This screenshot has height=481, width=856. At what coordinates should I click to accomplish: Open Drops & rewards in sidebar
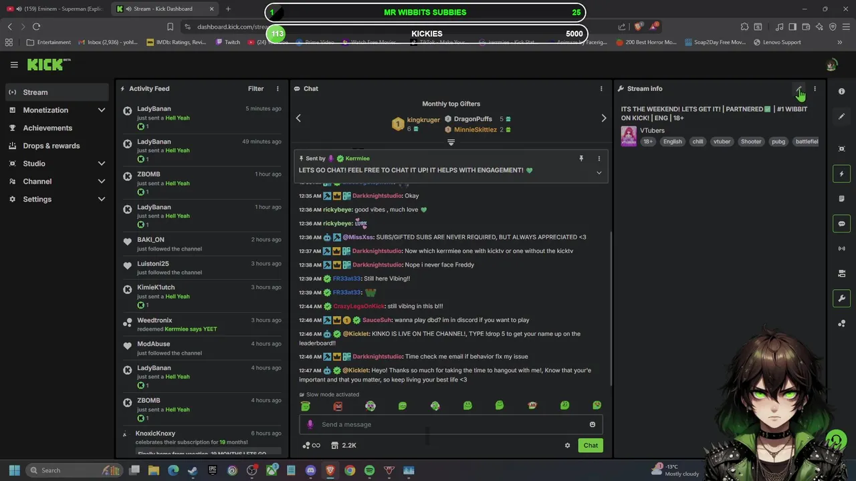(x=57, y=146)
